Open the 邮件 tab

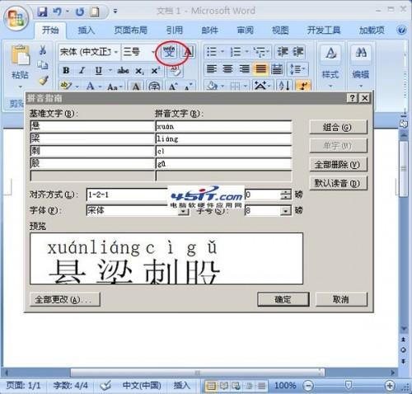209,30
